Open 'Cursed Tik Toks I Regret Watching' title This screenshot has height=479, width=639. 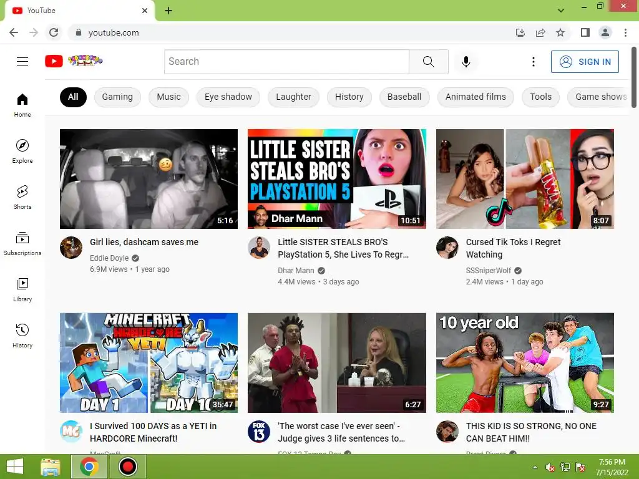point(513,248)
